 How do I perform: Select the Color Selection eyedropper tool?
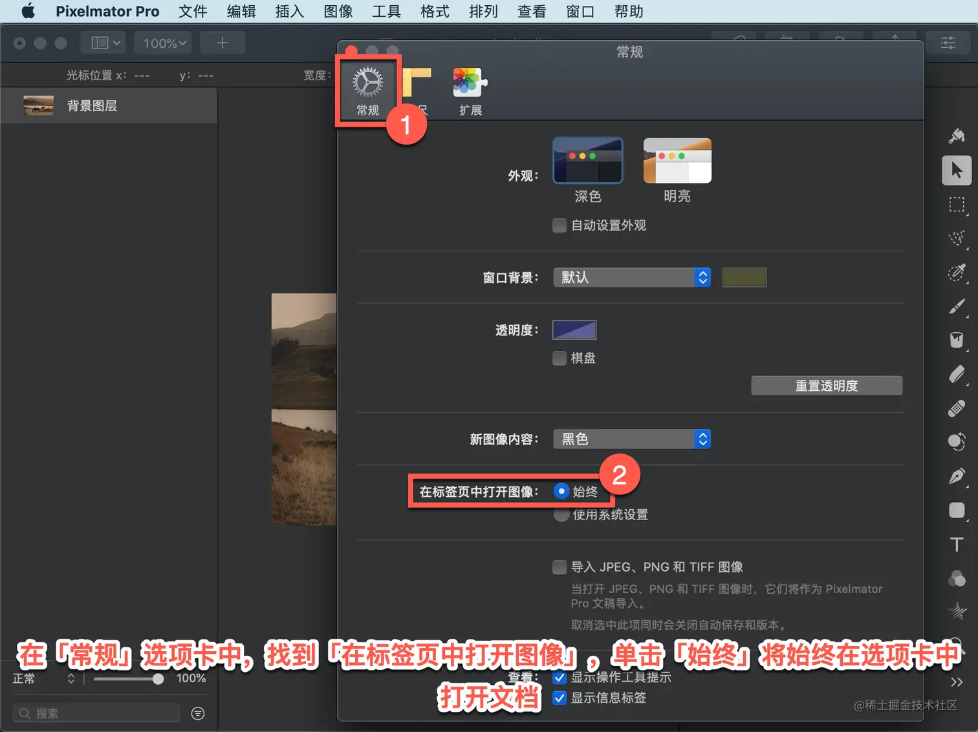(x=957, y=272)
